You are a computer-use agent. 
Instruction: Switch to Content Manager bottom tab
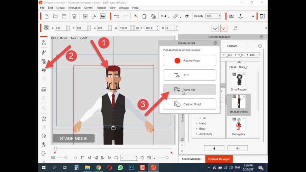(x=219, y=159)
